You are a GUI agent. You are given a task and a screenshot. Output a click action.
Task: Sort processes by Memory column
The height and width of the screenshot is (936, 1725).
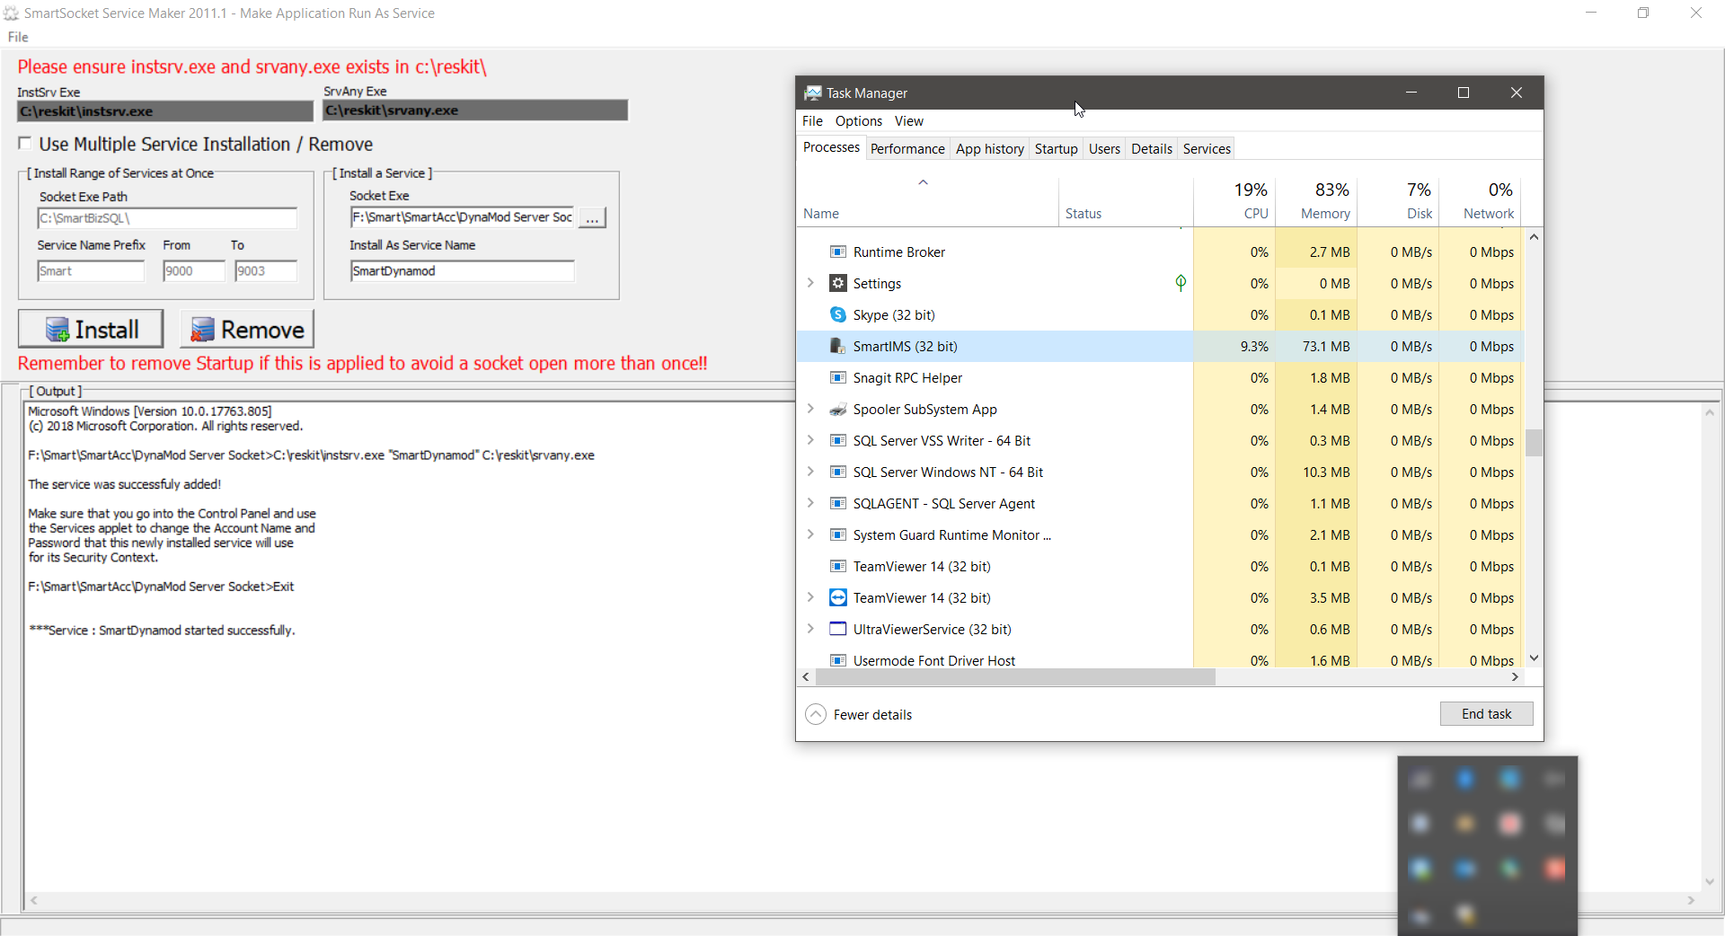click(1316, 201)
